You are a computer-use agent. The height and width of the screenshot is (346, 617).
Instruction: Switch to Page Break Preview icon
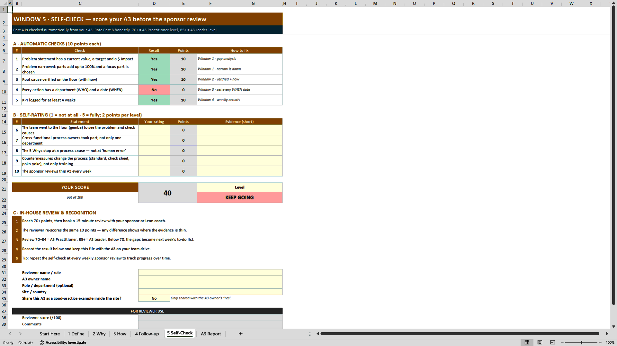pyautogui.click(x=553, y=342)
